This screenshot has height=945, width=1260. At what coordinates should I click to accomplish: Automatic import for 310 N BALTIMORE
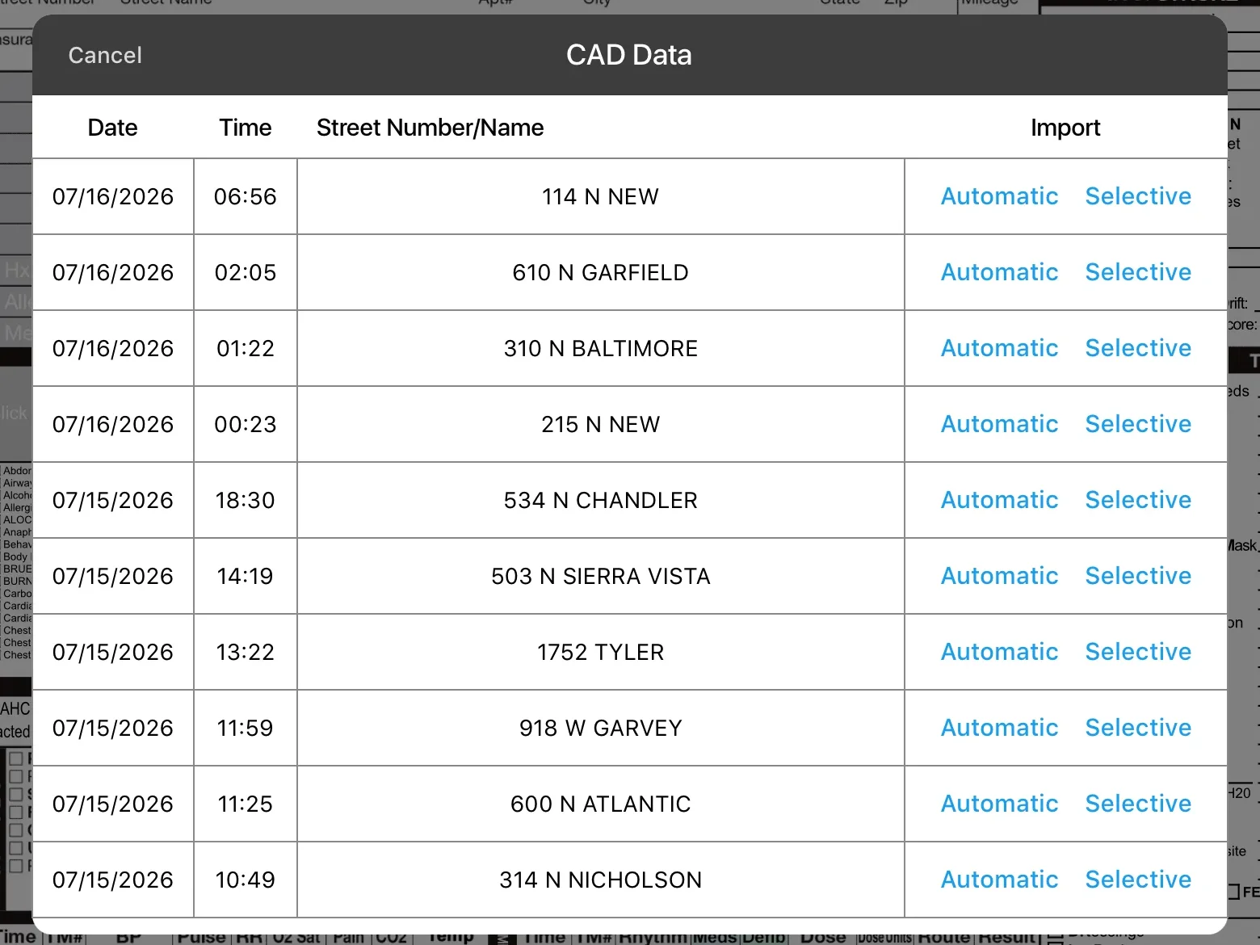tap(999, 348)
